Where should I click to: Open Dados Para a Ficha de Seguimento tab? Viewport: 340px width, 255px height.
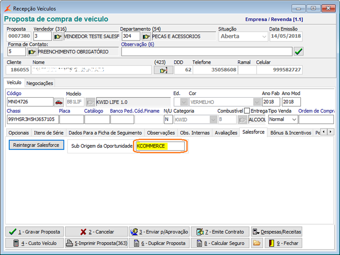click(105, 133)
